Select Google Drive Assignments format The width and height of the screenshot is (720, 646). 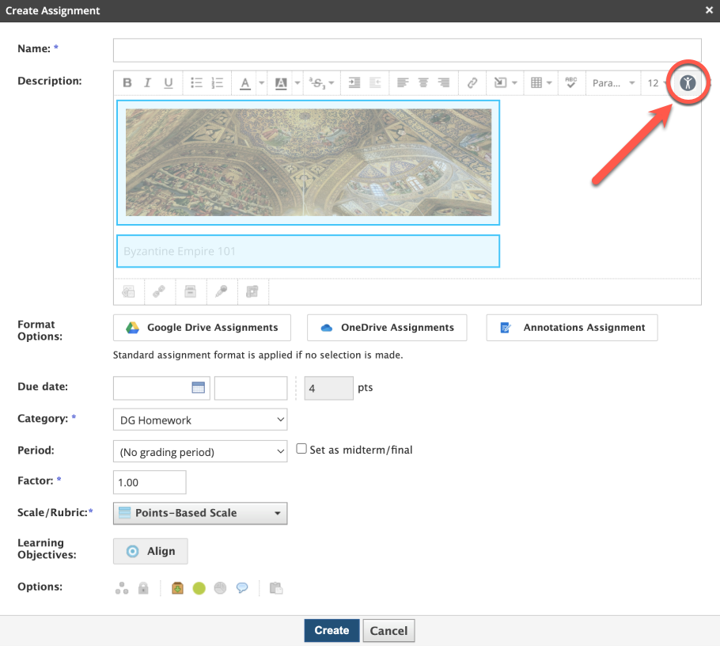pyautogui.click(x=202, y=328)
